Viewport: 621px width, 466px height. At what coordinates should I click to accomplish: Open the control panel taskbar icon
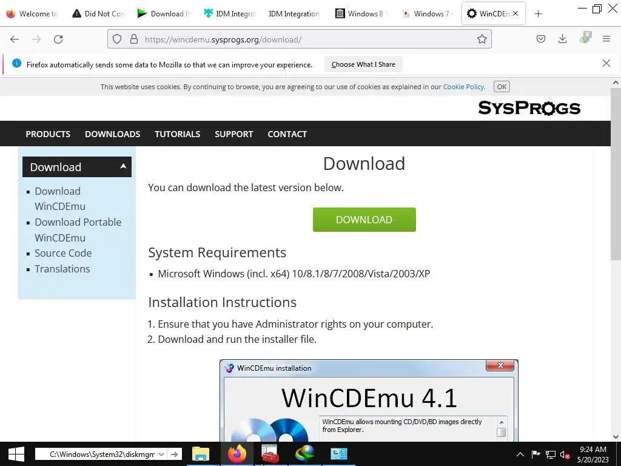(338, 454)
